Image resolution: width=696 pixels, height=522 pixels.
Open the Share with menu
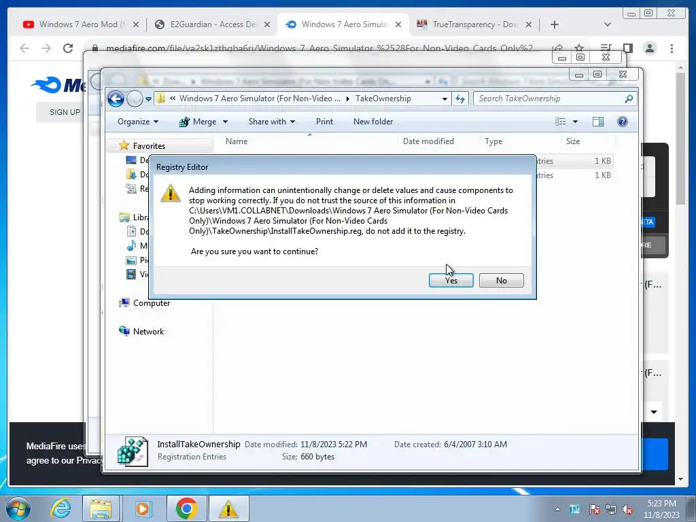point(272,122)
